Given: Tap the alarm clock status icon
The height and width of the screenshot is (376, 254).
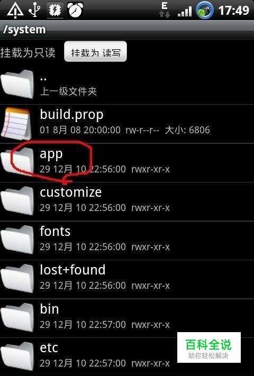Looking at the screenshot, I should (75, 10).
